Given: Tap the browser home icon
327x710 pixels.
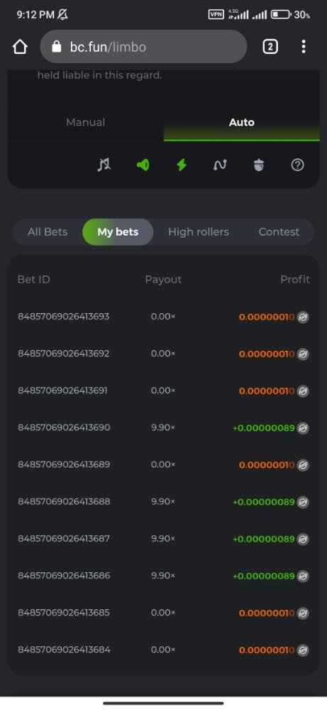Looking at the screenshot, I should click(x=20, y=47).
